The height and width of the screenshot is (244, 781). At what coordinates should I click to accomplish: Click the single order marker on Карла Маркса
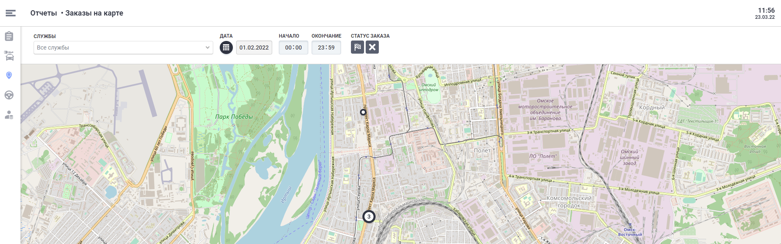[x=363, y=112]
